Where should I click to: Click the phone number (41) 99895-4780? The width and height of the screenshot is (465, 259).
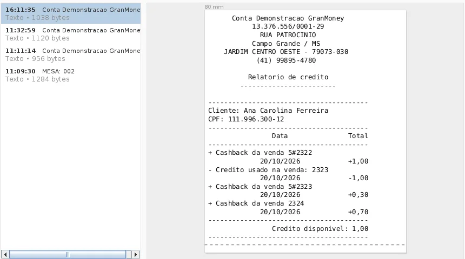coord(286,60)
